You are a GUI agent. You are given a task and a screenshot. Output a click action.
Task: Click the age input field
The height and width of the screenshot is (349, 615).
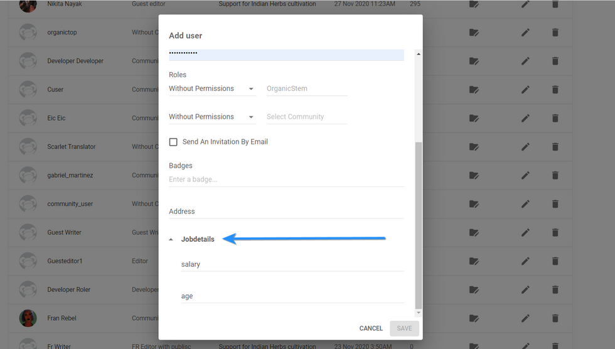[x=292, y=296]
